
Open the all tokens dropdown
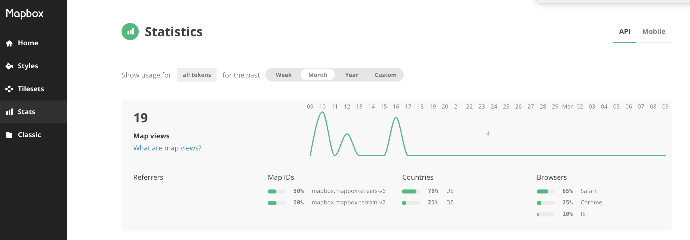pos(197,75)
